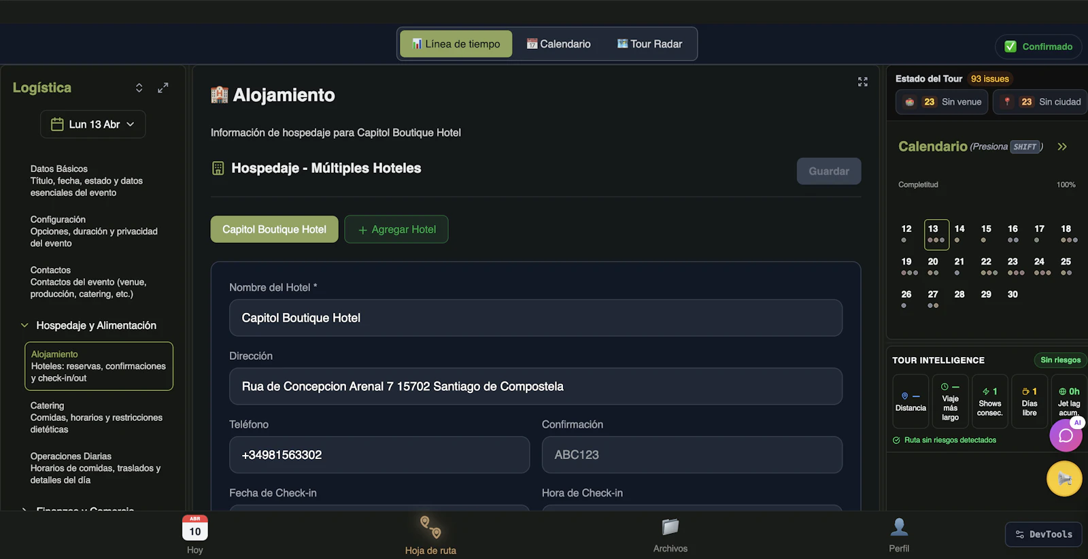Screen dimensions: 1088x559
Task: Open Operaciones Diarias section
Action: [95, 468]
